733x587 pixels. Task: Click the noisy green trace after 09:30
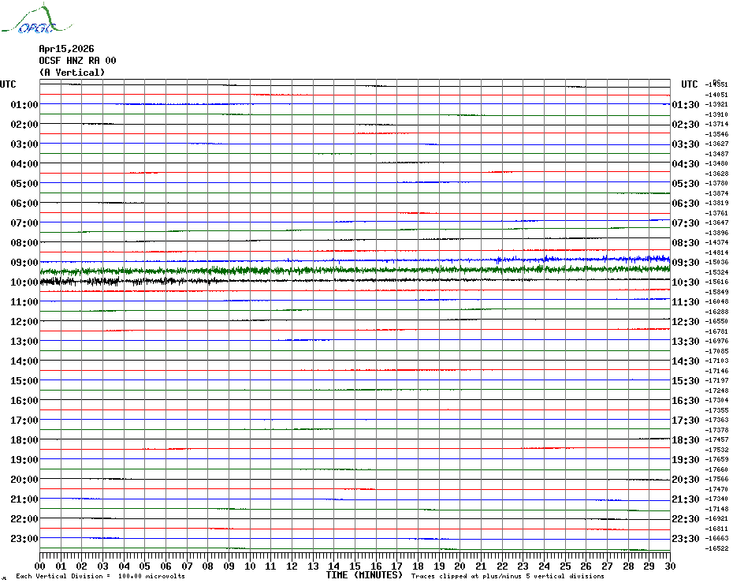point(355,270)
